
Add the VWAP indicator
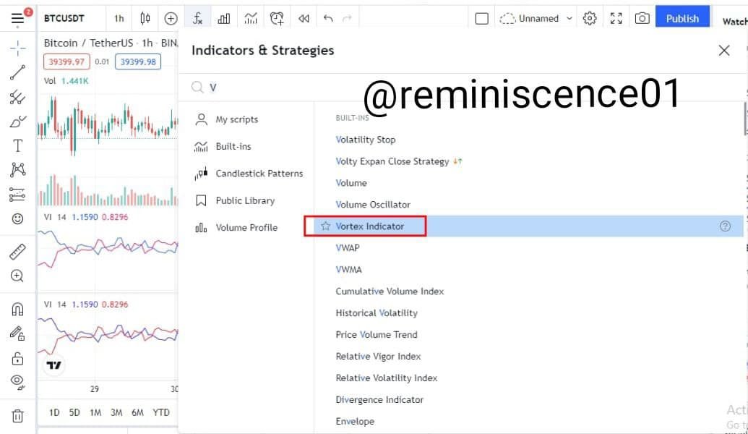(x=348, y=248)
